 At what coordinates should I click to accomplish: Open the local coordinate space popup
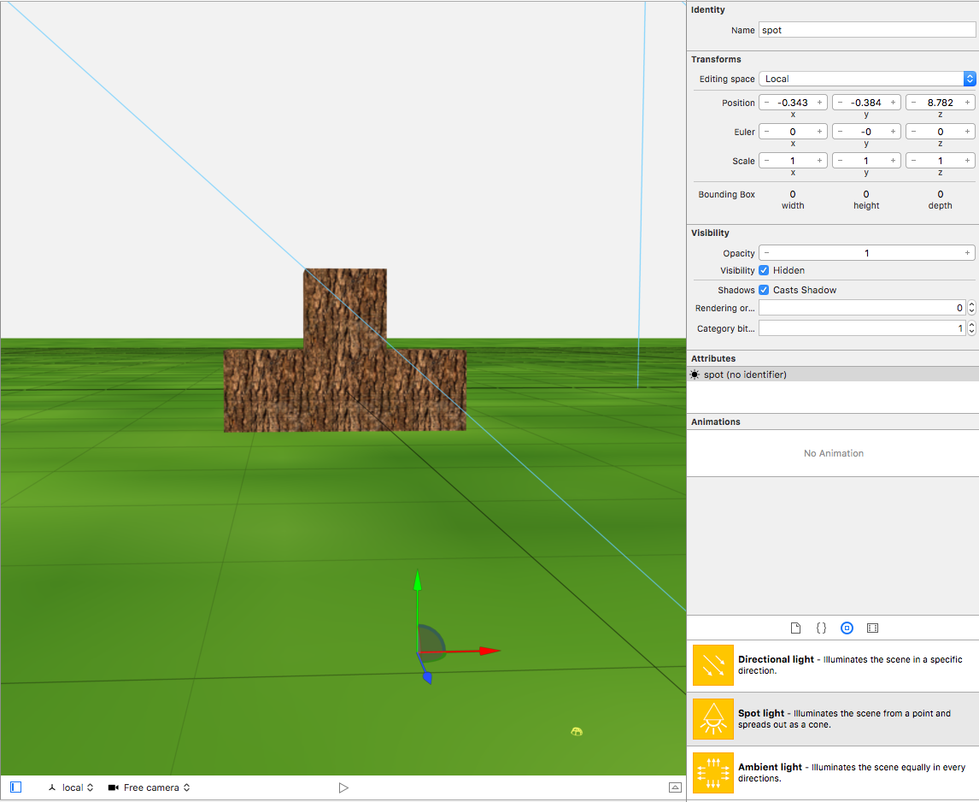click(71, 787)
